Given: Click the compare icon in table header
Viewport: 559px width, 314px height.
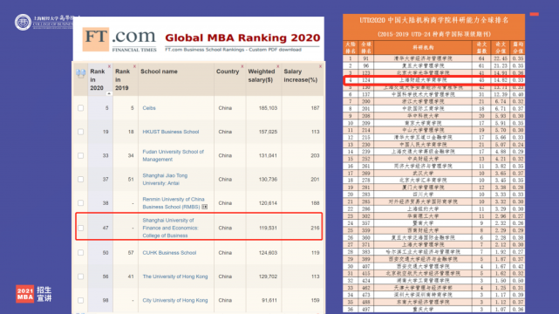Looking at the screenshot, I should coord(80,74).
